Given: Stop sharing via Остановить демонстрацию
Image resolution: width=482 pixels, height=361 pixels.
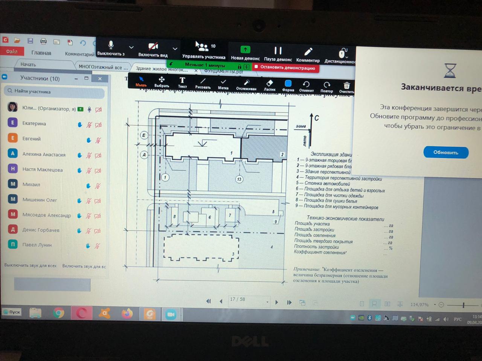Looking at the screenshot, I should click(x=285, y=68).
